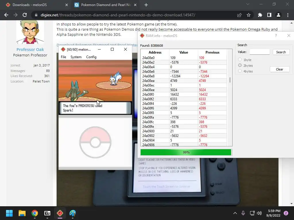Viewport: 294px width, 220px height.
Task: Open a new Chrome tab with plus
Action: tap(146, 5)
